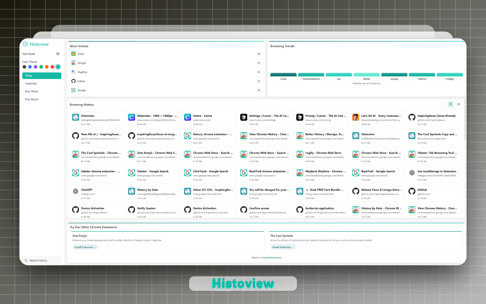Click the Chromewebstore bar in Browsing Trends

pos(311,75)
